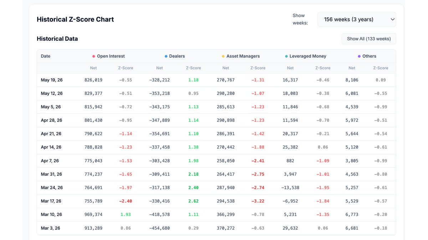
Task: Click the Historical Z-Score Chart heading
Action: pos(75,19)
